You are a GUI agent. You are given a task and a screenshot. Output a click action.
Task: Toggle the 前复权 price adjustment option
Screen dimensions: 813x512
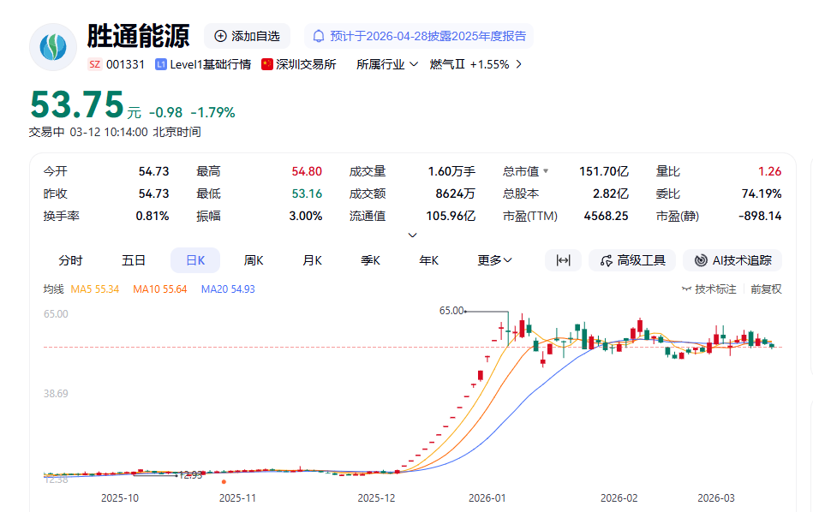(766, 289)
